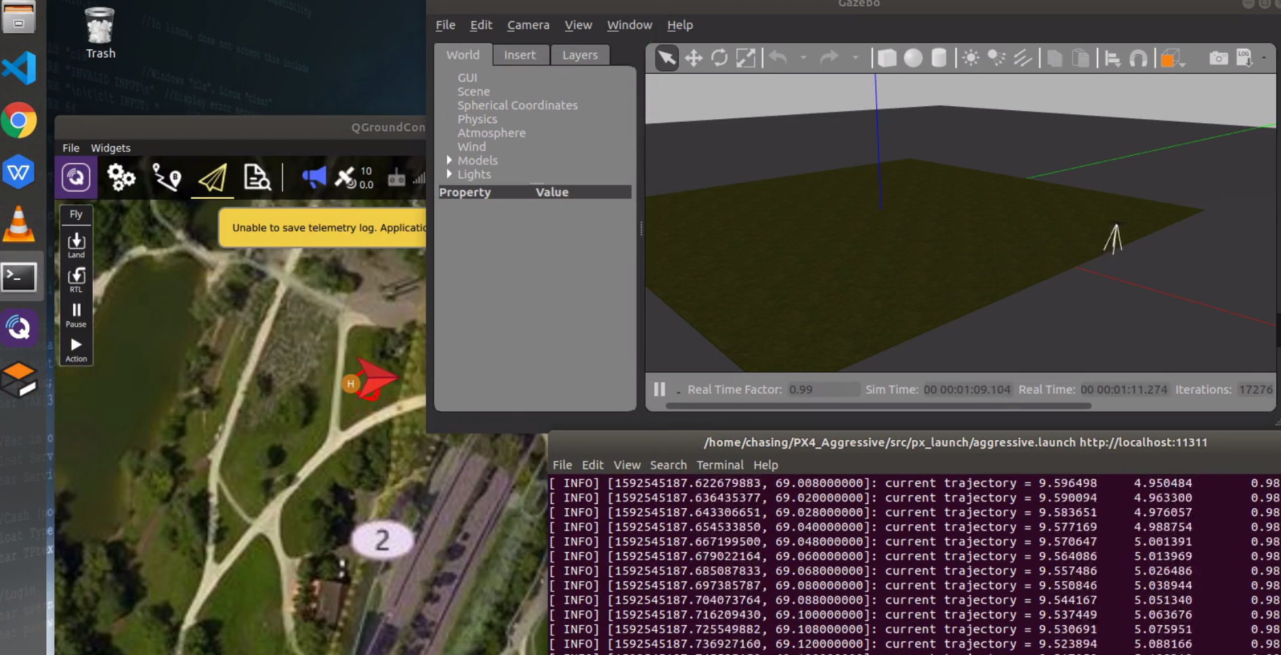
Task: Pause the Gazebo simulation
Action: point(658,389)
